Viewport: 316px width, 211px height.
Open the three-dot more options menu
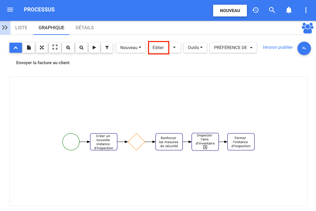306,10
